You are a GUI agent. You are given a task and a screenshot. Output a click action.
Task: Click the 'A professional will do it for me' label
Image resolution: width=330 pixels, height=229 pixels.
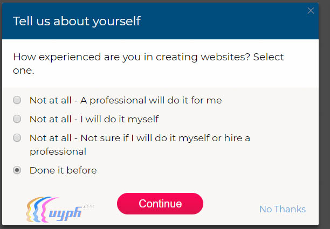(x=125, y=100)
